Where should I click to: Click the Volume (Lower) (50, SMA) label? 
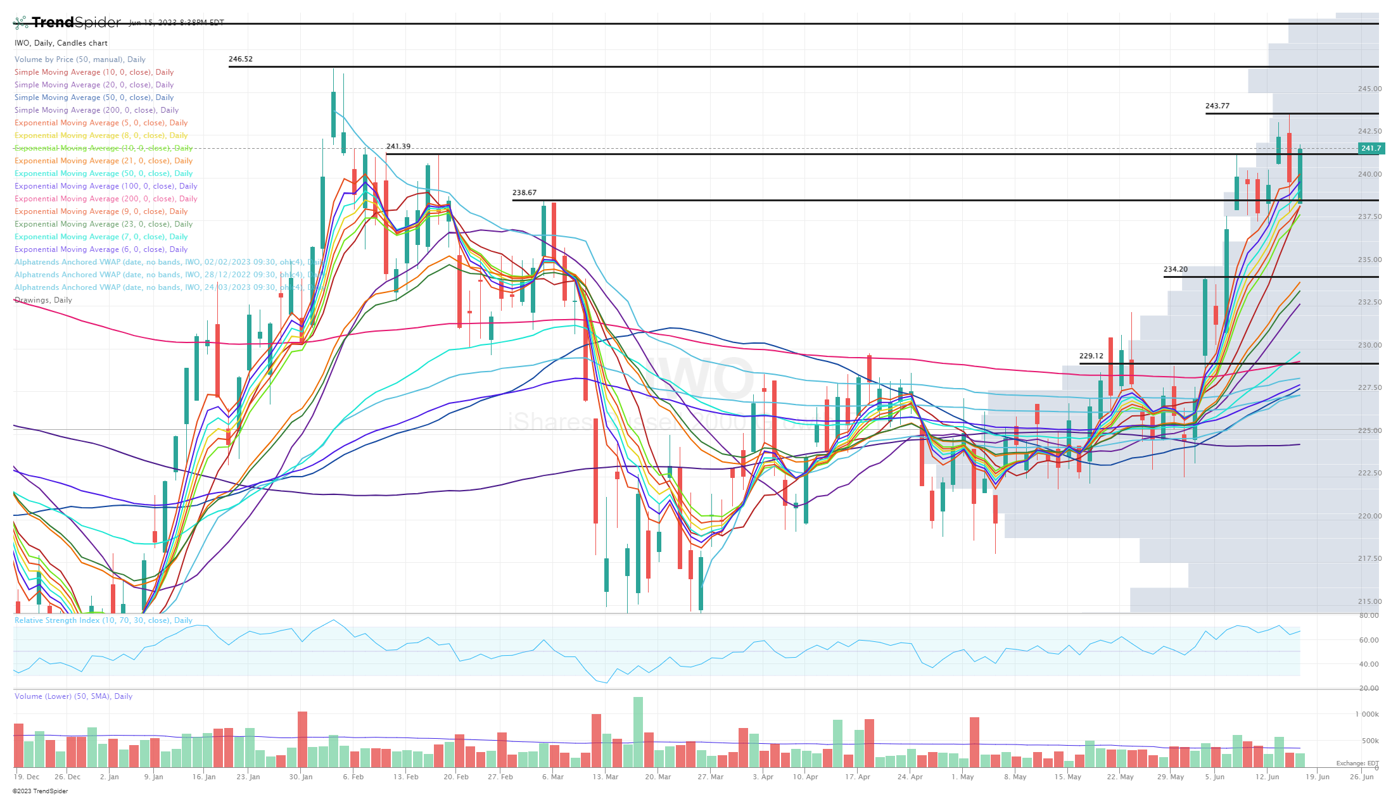tap(73, 696)
